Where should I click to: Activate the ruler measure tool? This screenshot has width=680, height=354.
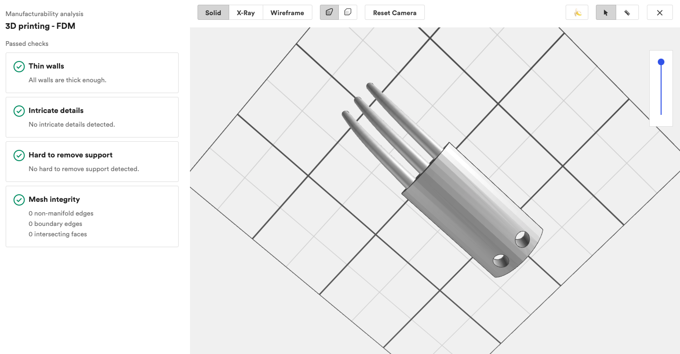tap(627, 13)
